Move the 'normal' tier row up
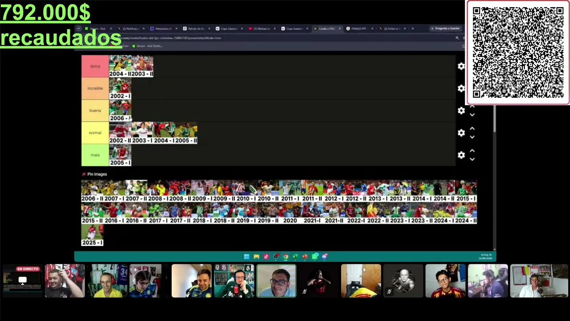This screenshot has height=321, width=570. (472, 129)
